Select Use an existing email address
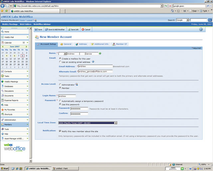 click(60, 62)
